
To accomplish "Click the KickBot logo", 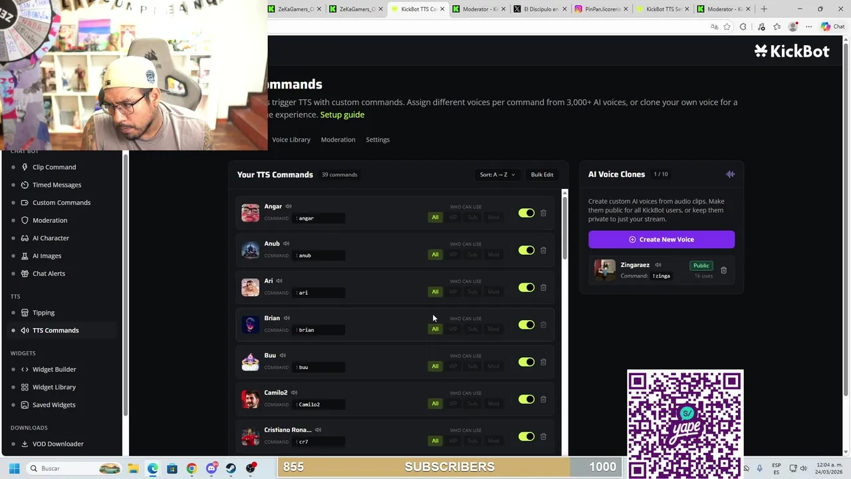I will pyautogui.click(x=792, y=51).
